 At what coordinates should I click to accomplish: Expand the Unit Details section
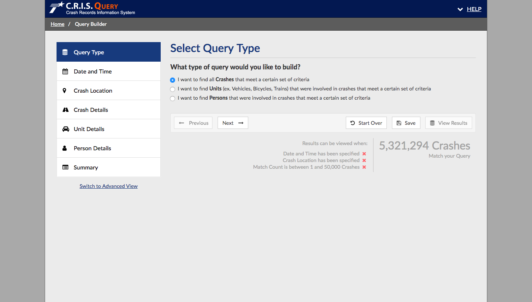[89, 128]
